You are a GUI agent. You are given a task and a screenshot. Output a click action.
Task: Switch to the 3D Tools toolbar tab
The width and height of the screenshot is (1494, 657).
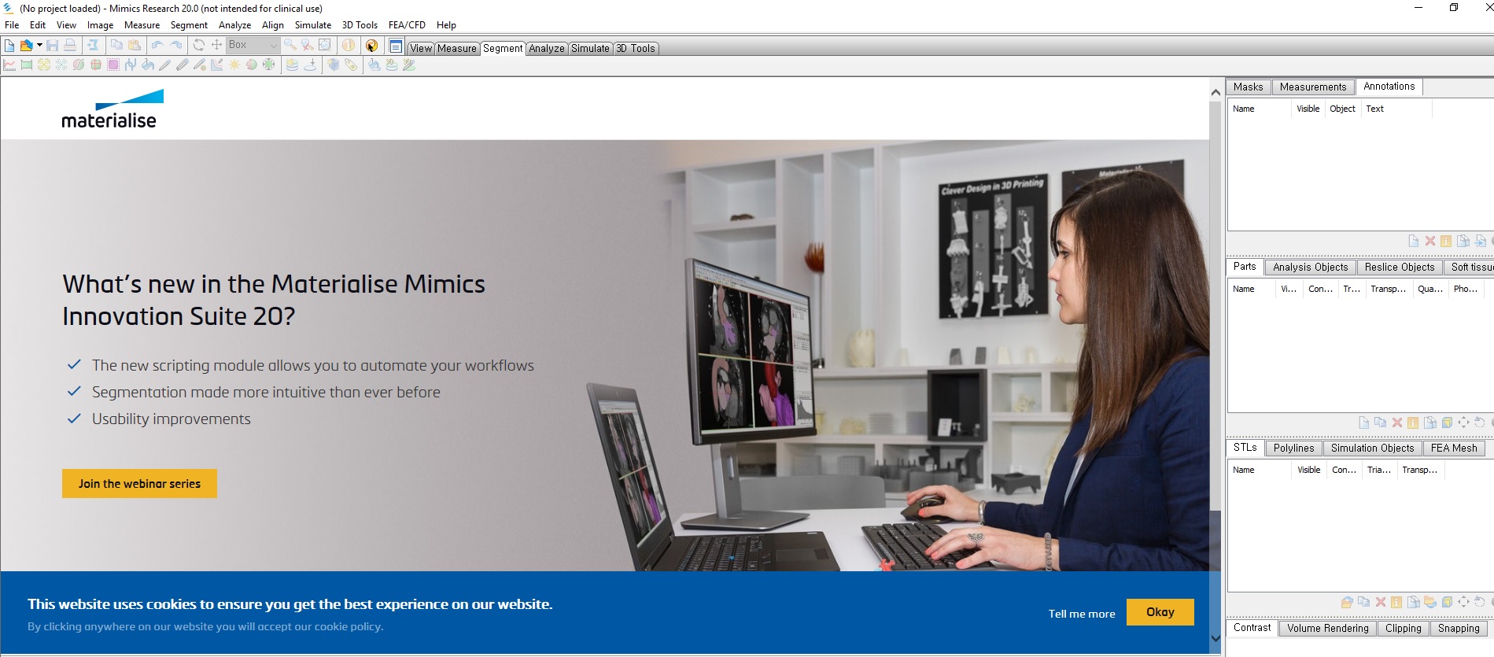pyautogui.click(x=636, y=49)
